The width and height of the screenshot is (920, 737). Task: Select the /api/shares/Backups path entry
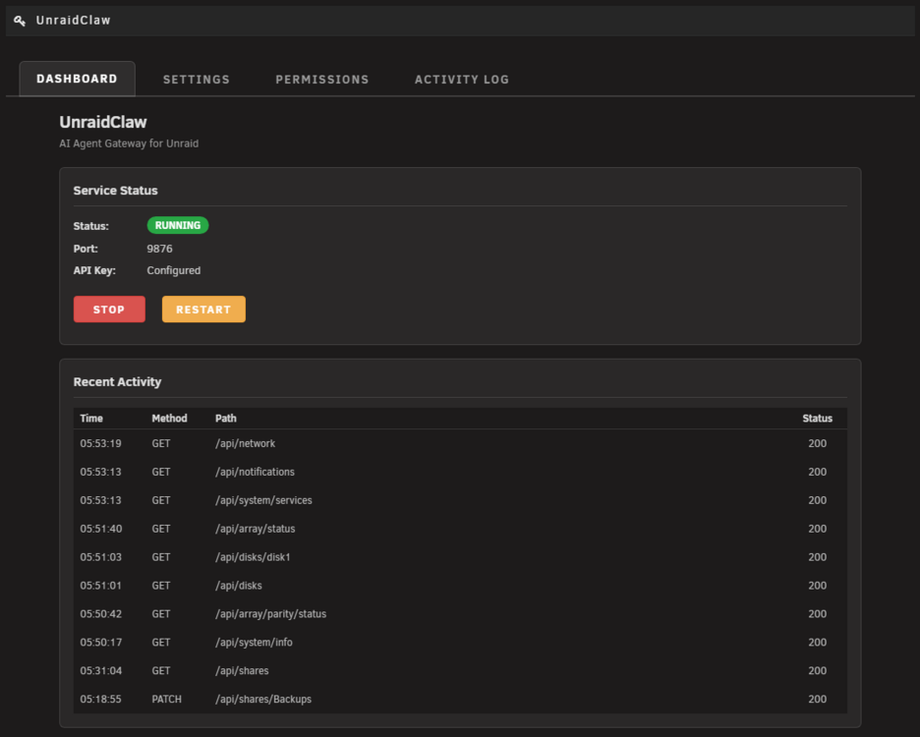pyautogui.click(x=263, y=700)
